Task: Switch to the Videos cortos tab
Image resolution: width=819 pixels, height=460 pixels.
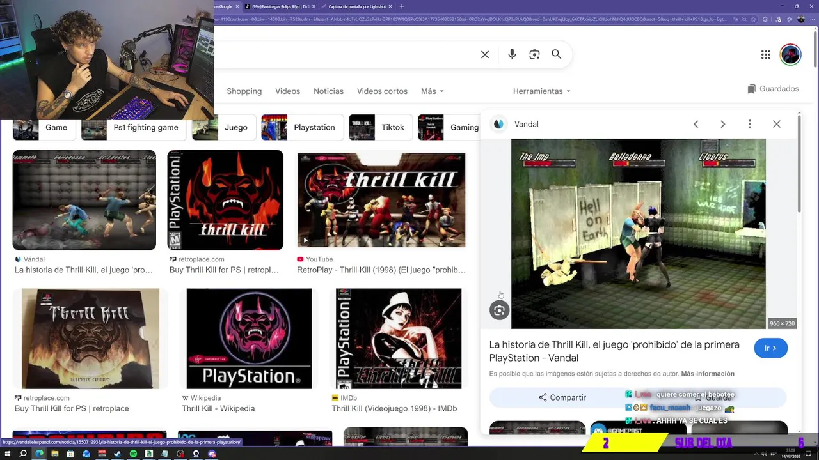Action: pyautogui.click(x=382, y=91)
